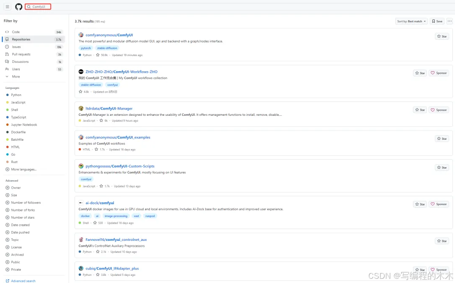
Task: Open comfyanonymous/ComfyUI repository
Action: click(109, 35)
